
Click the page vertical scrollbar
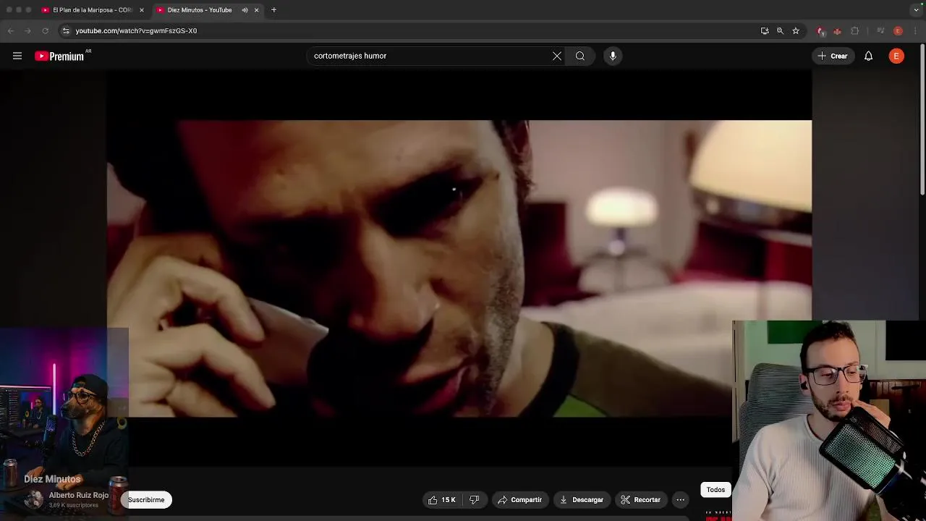point(922,119)
